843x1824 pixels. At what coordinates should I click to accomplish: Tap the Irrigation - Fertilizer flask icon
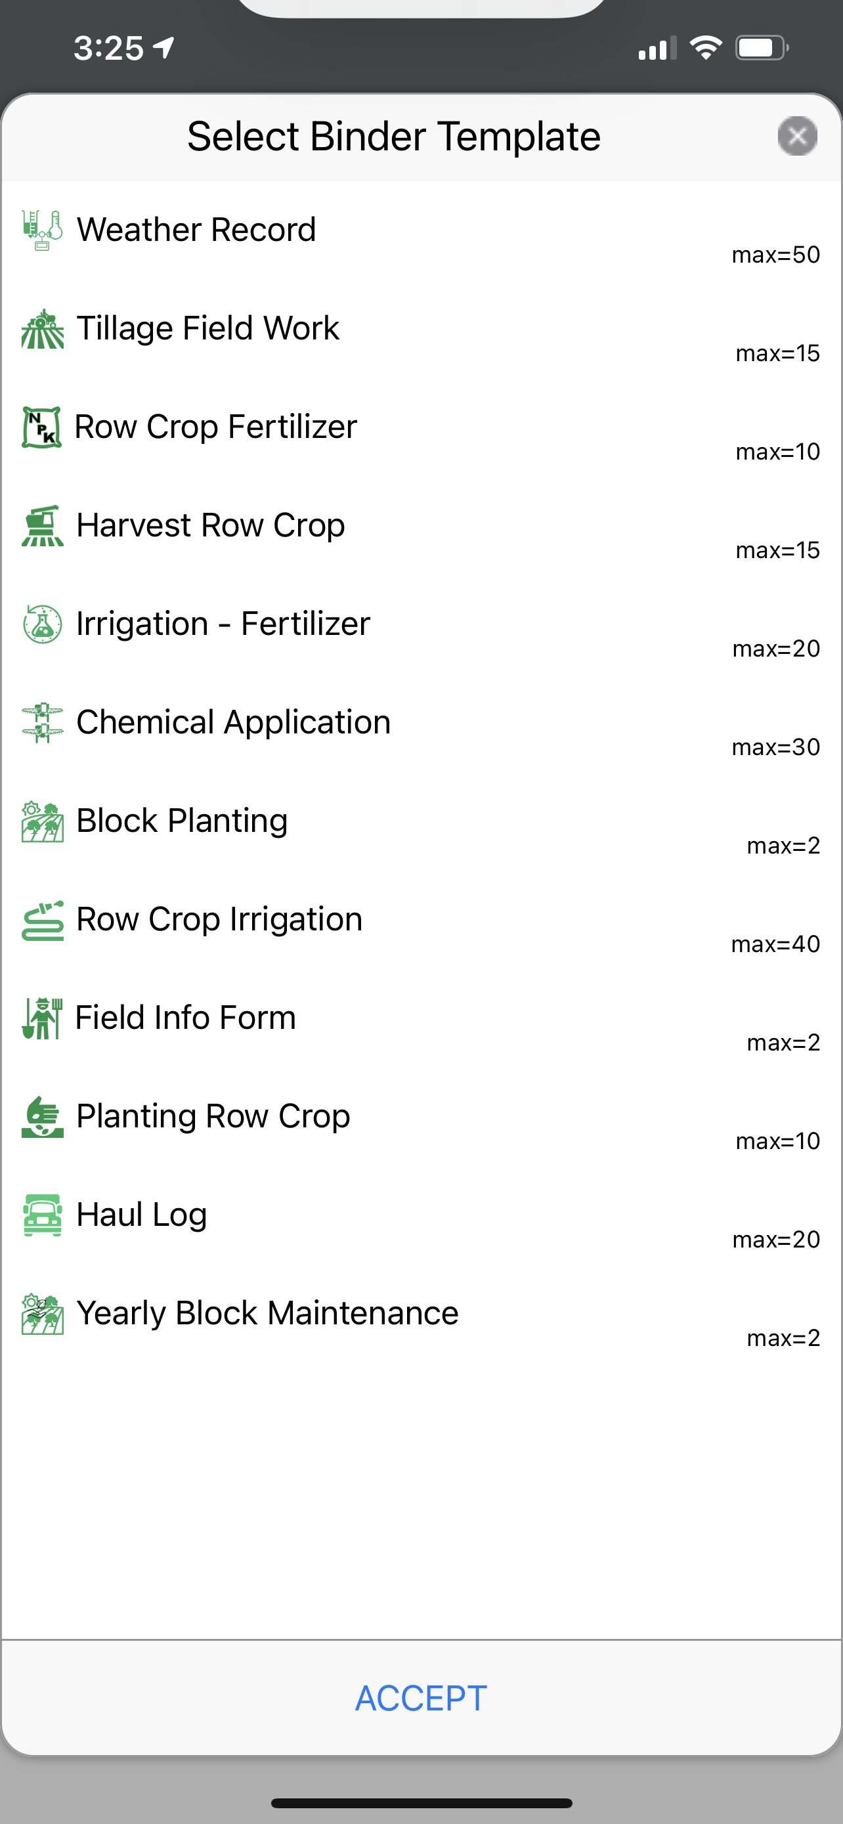(x=42, y=624)
